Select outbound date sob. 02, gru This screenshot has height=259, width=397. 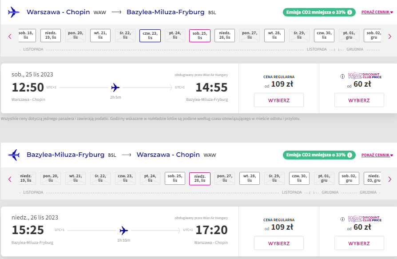(373, 36)
